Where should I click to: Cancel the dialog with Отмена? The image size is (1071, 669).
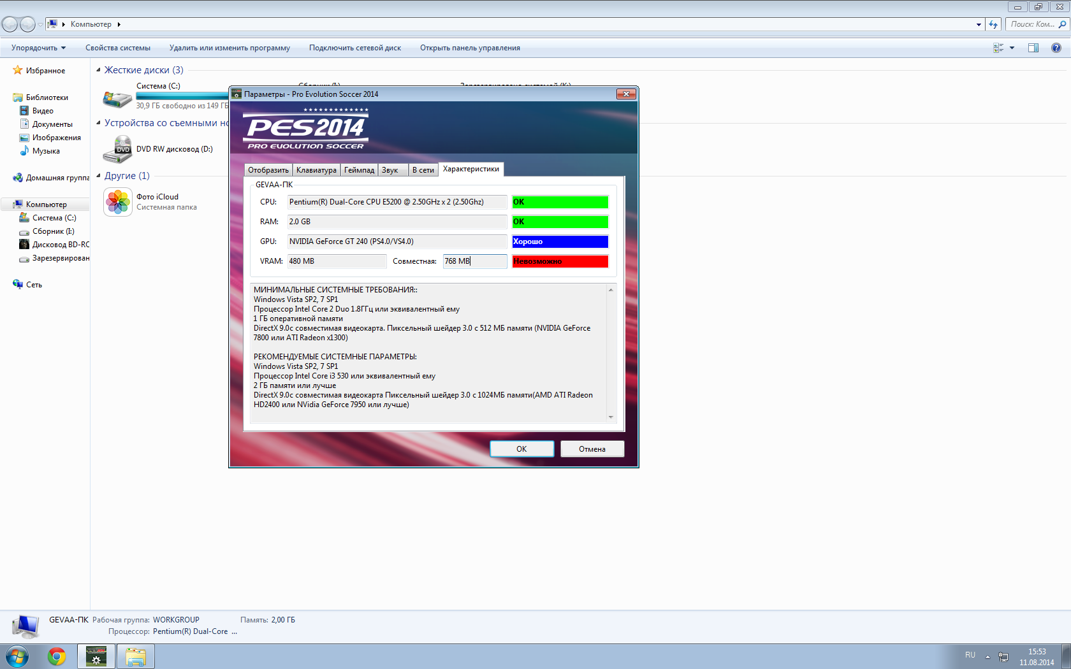592,449
